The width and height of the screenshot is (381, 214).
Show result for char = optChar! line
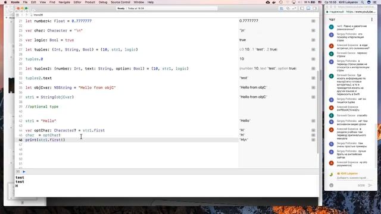[x=314, y=135]
